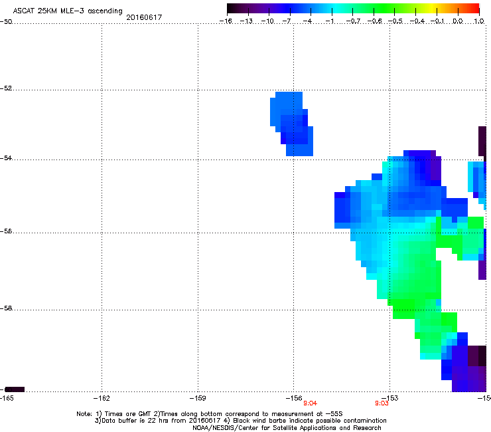Screen dimensions: 491x432
Task: Click the "-156" longitude axis label
Action: 294,398
